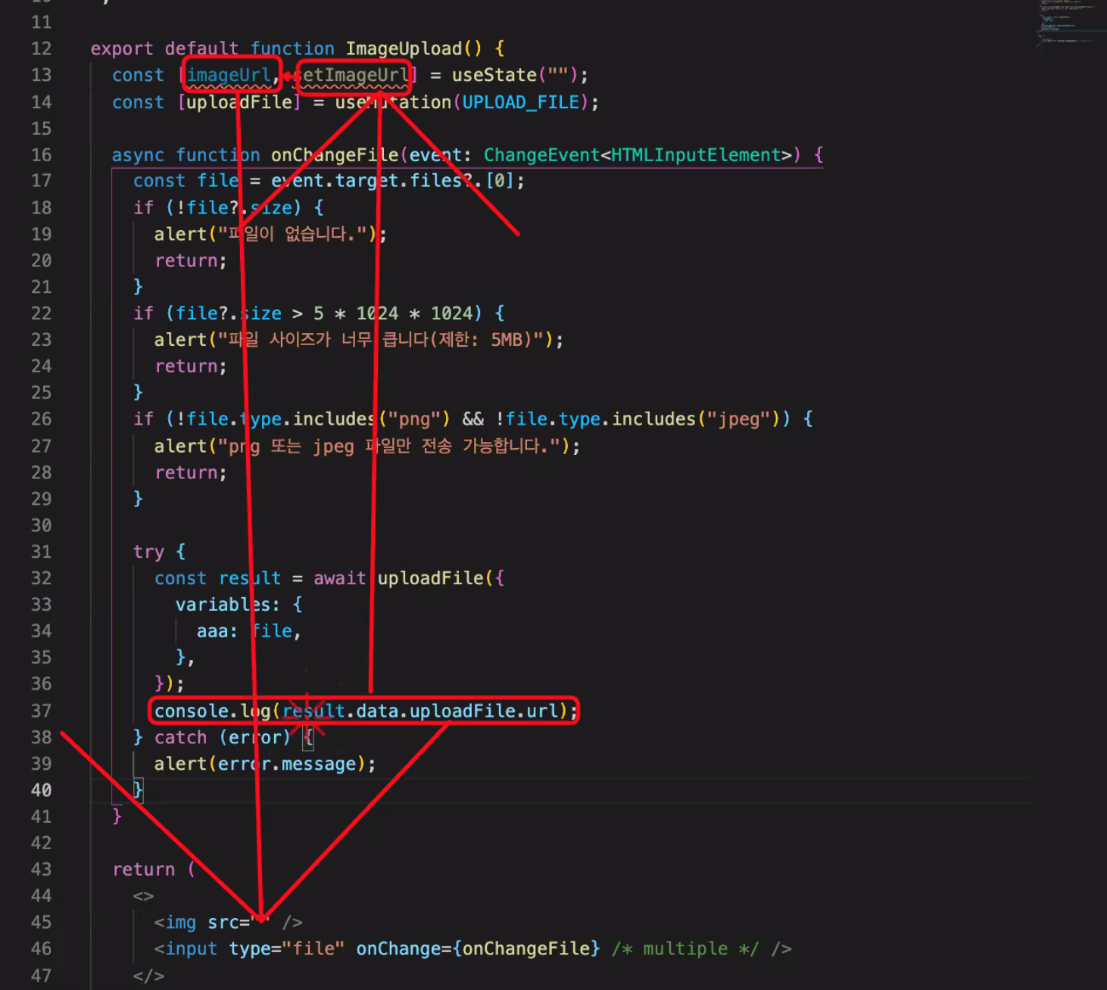Click line number 46 in the gutter
This screenshot has width=1107, height=990.
click(x=41, y=948)
